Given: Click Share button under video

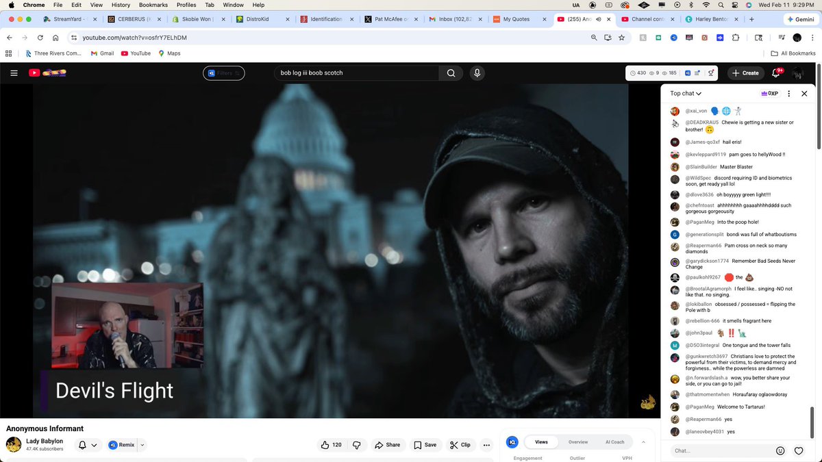Looking at the screenshot, I should [387, 445].
